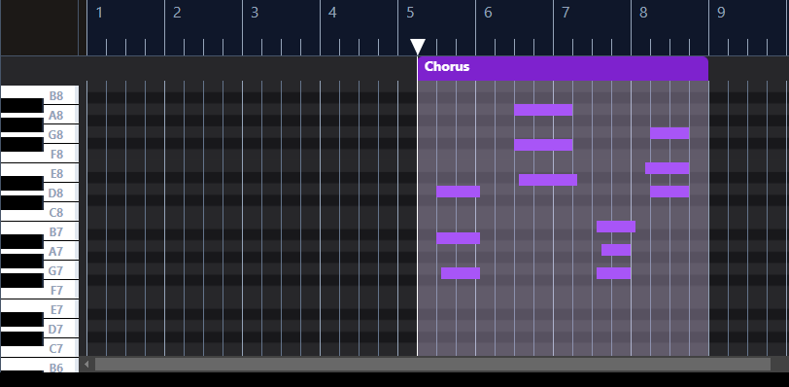
Task: Select the A#7 note in bar 5
Action: (x=458, y=238)
